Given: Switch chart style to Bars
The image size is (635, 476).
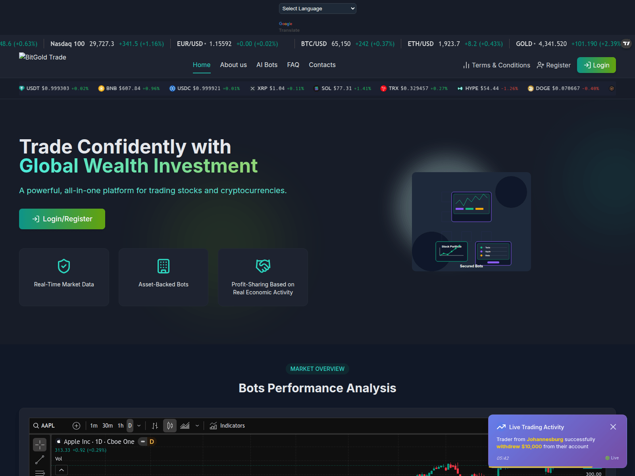Looking at the screenshot, I should [x=155, y=426].
